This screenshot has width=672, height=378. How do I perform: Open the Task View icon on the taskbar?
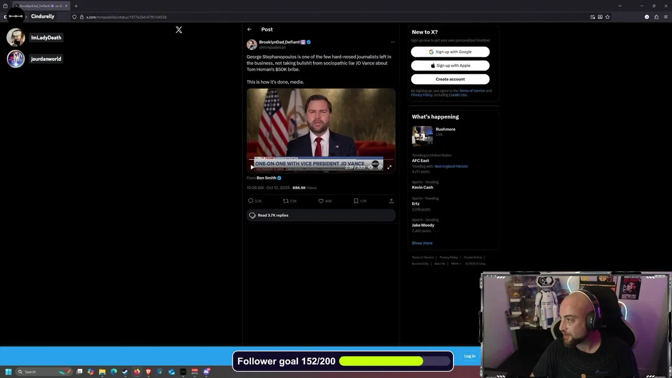coord(79,372)
